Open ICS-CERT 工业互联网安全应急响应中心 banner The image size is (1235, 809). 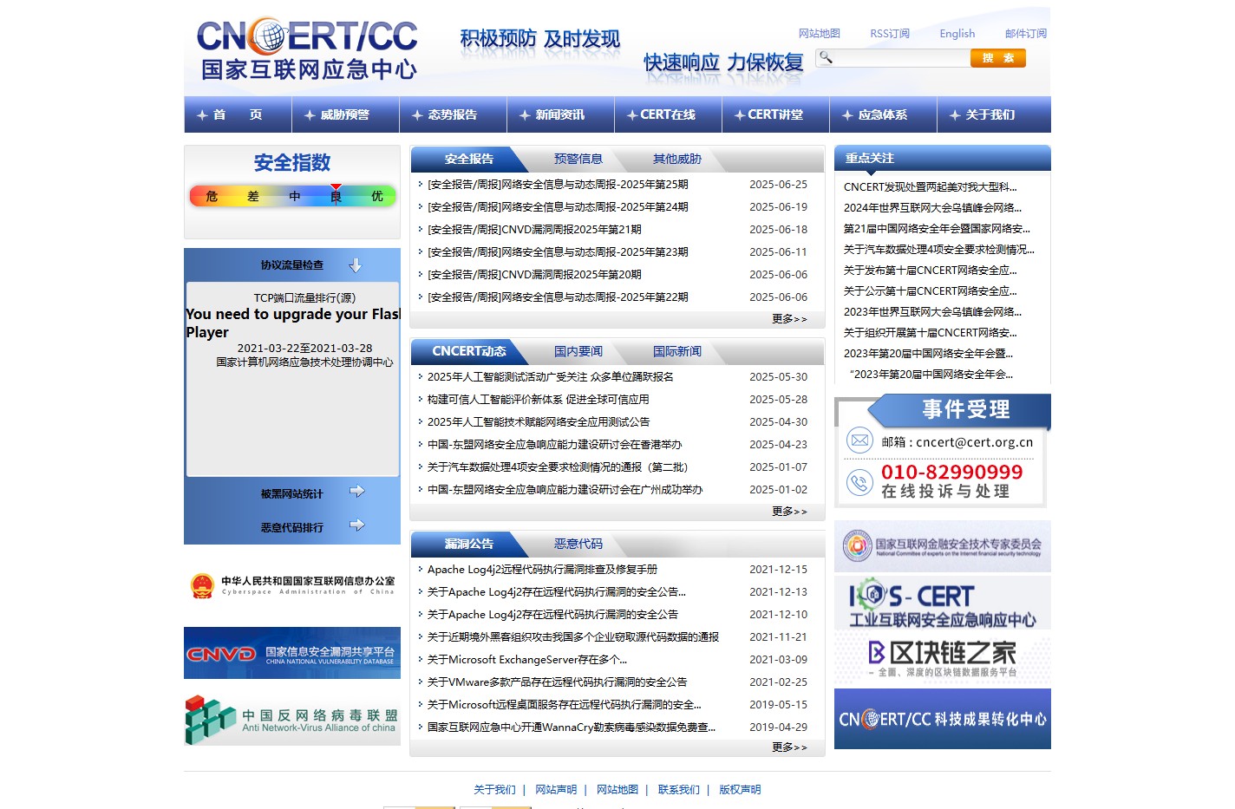tap(943, 603)
